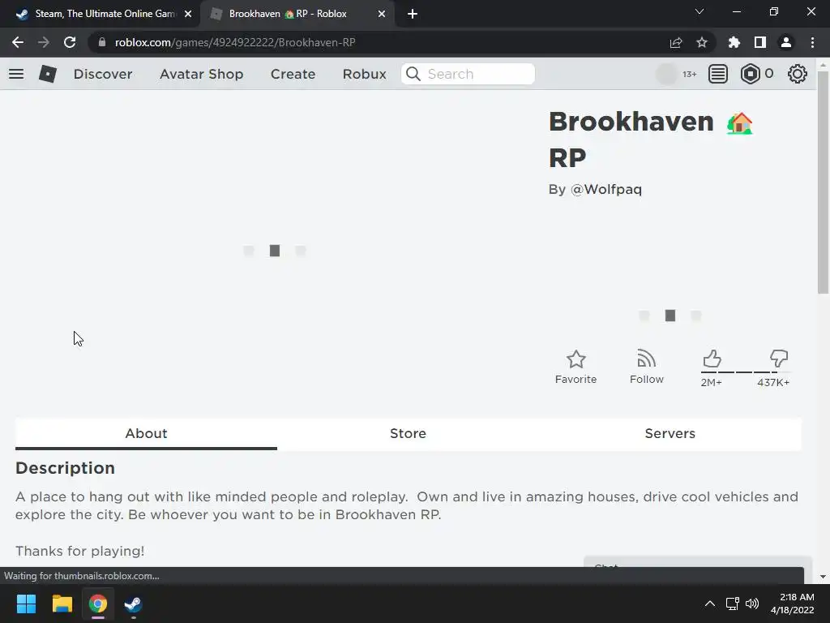Open the taskbar network icon
Screen dimensions: 830x623
coord(733,604)
